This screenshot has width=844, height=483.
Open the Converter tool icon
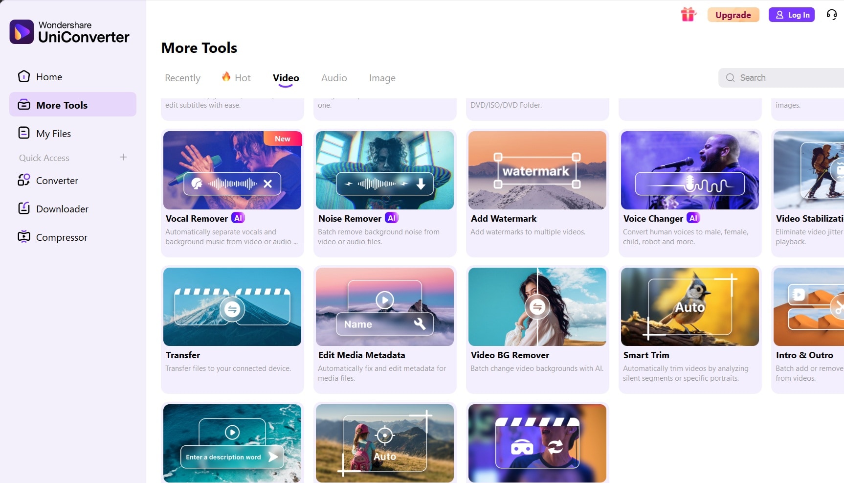tap(24, 180)
